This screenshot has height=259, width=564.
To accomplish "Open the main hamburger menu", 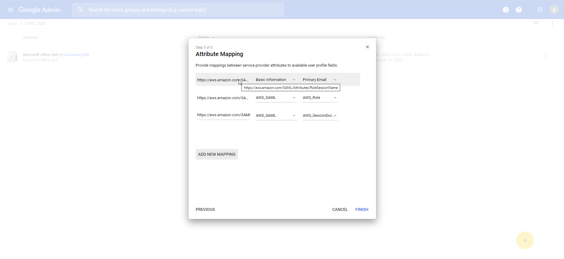I will [x=11, y=10].
